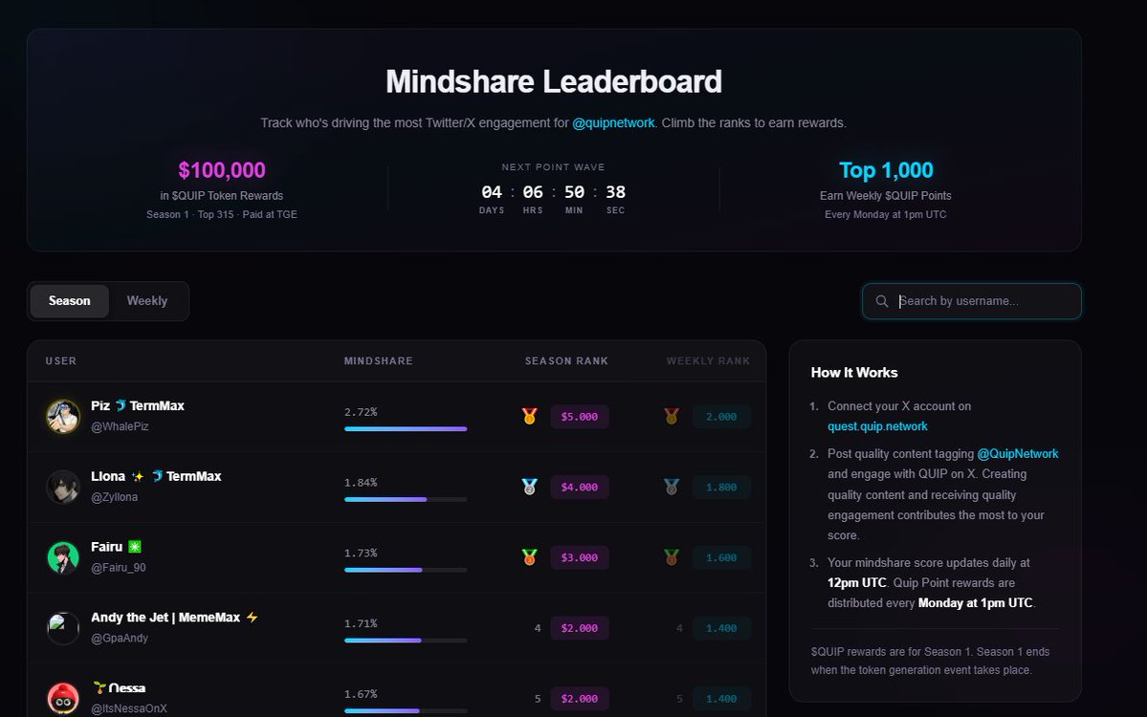Click the $4.000 season reward badge
Screen dimensions: 1147x717
click(580, 487)
